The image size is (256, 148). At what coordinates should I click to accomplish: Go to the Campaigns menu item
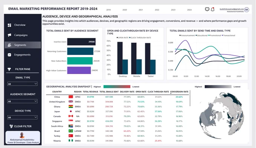[21, 35]
